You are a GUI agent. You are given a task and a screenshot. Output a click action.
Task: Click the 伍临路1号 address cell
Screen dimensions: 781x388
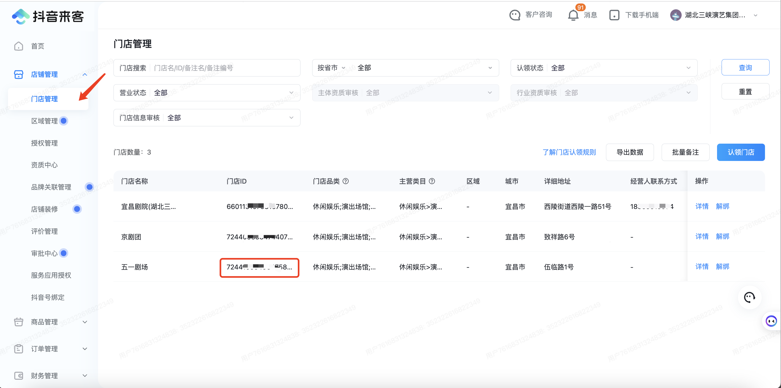click(559, 267)
